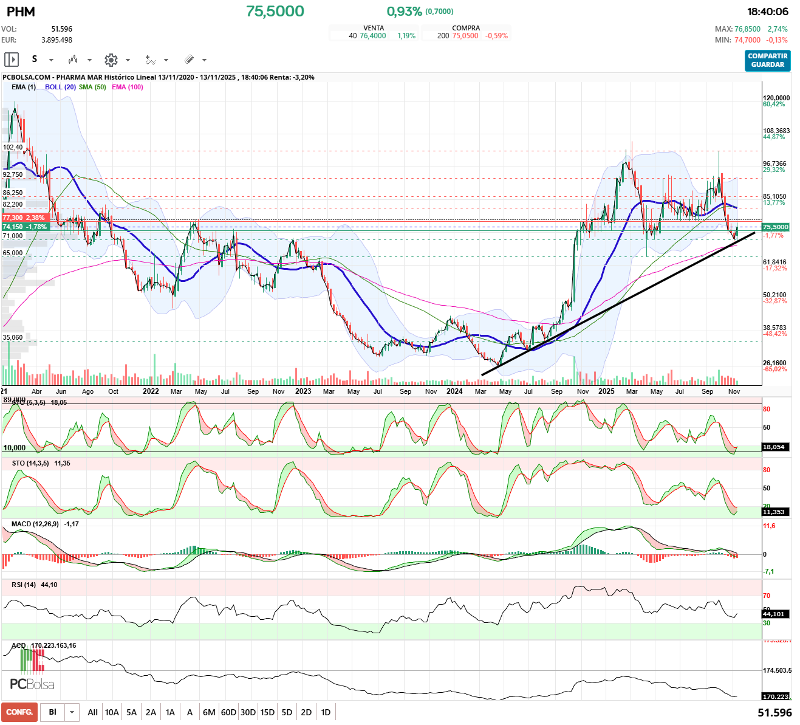Select the pencil drawing tool icon
Viewport: 800px width, 725px height.
tap(189, 60)
